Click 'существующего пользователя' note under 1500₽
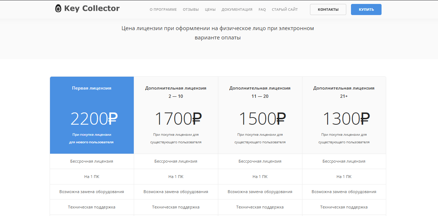Image resolution: width=438 pixels, height=216 pixels. pyautogui.click(x=260, y=142)
